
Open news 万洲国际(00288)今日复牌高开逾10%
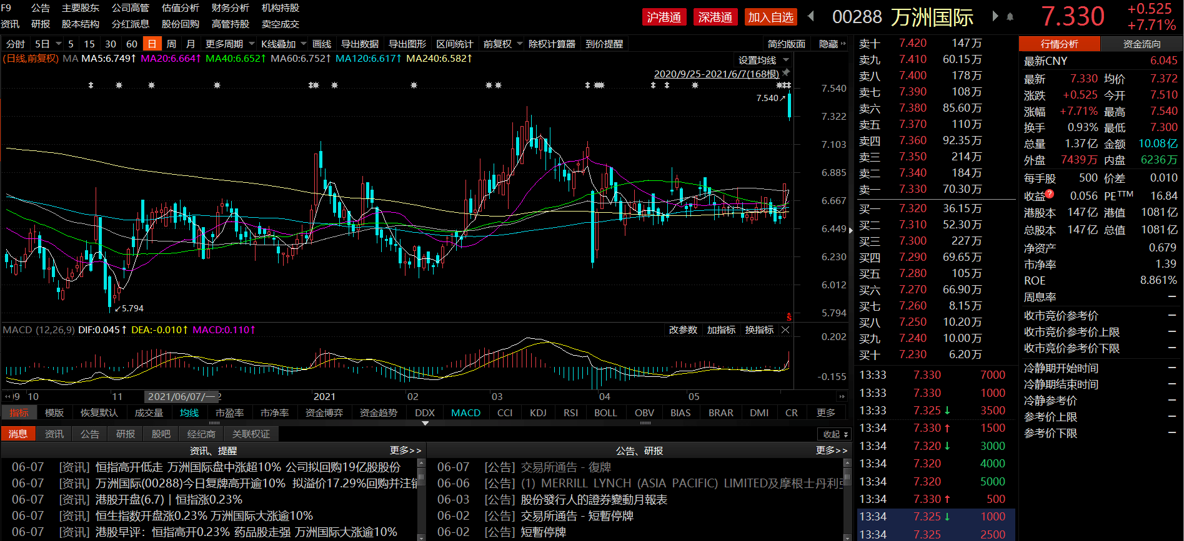[x=256, y=483]
